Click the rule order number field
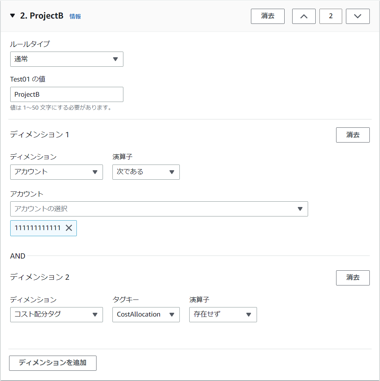This screenshot has height=381, width=380. point(330,16)
